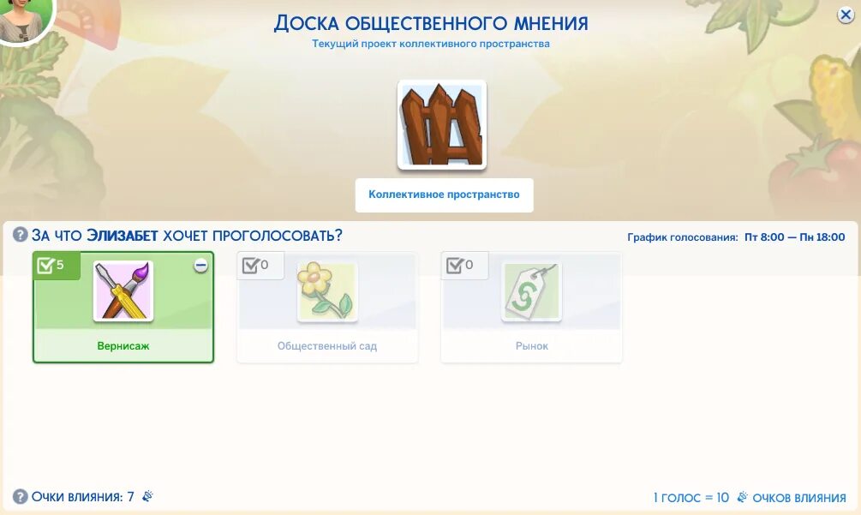
Task: Click the Общественный сад flower icon
Action: 328,291
